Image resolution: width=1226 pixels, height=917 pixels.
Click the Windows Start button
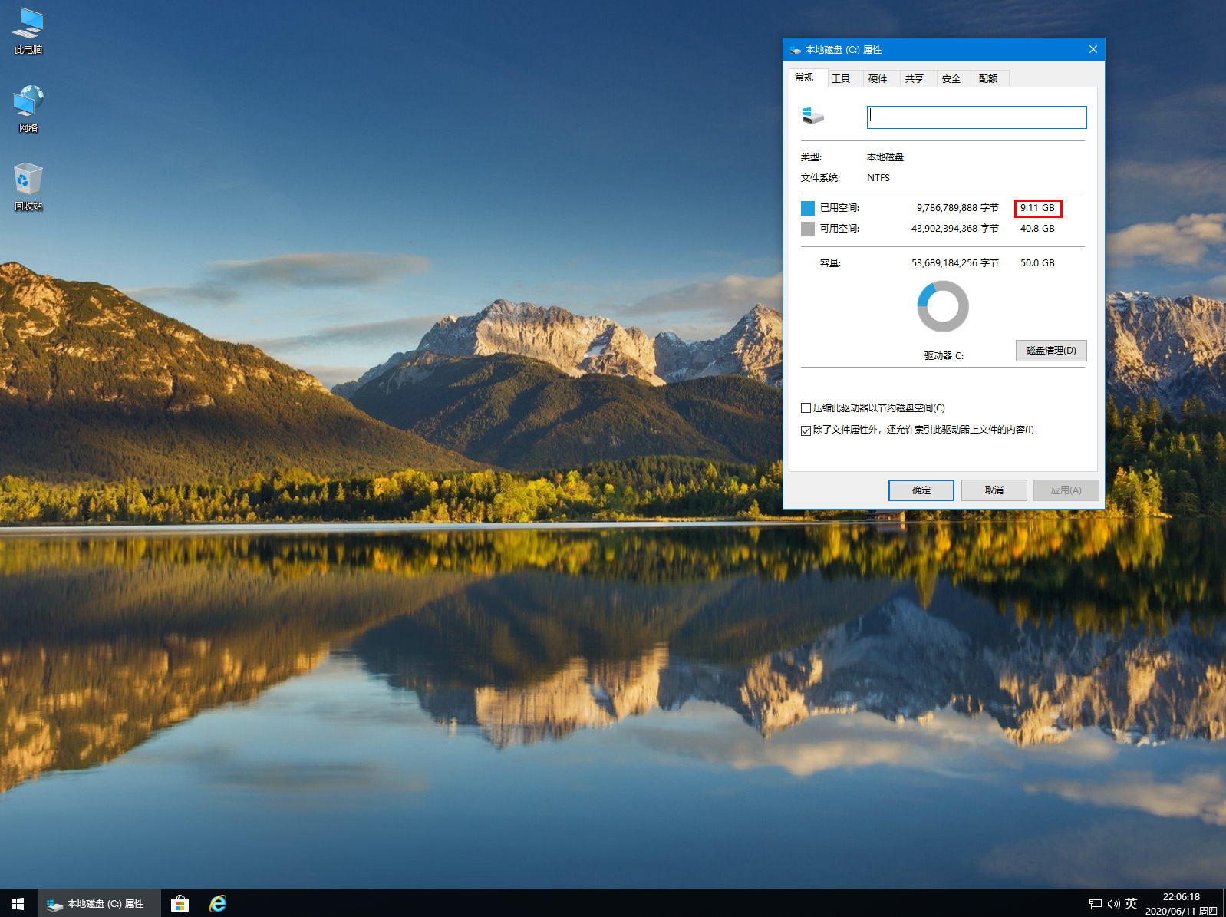pos(18,903)
